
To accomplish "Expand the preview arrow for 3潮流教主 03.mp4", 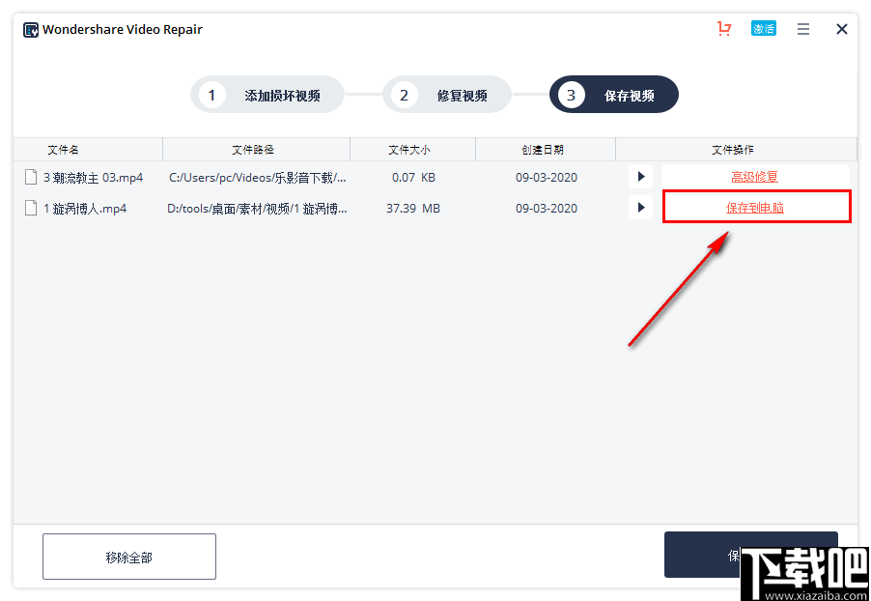I will (x=640, y=176).
